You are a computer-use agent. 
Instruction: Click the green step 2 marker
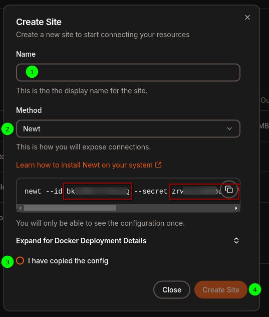(x=8, y=129)
